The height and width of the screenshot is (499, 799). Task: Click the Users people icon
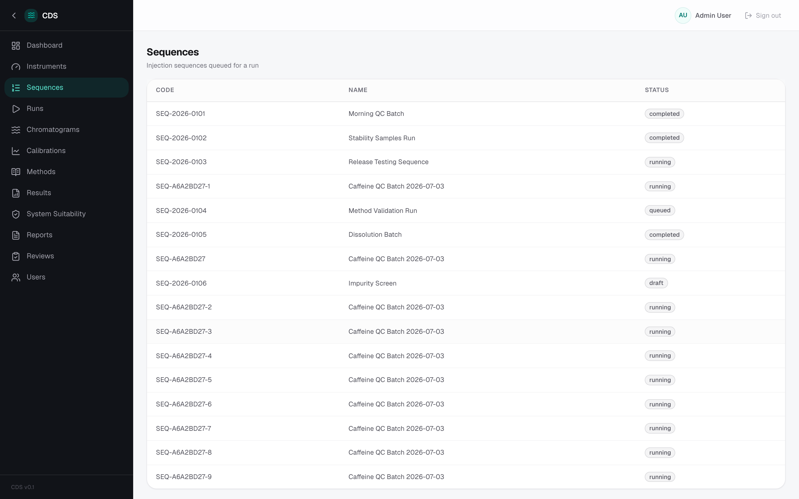pyautogui.click(x=16, y=277)
